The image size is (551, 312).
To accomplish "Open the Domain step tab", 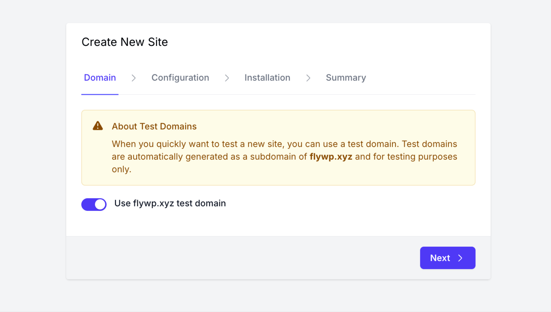I will coord(100,78).
